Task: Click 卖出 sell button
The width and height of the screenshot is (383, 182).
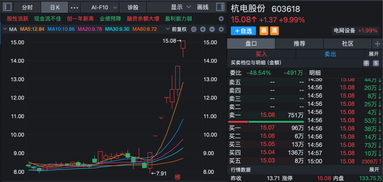Action: [330, 54]
